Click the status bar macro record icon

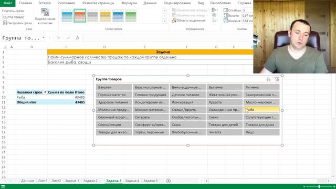point(3,187)
